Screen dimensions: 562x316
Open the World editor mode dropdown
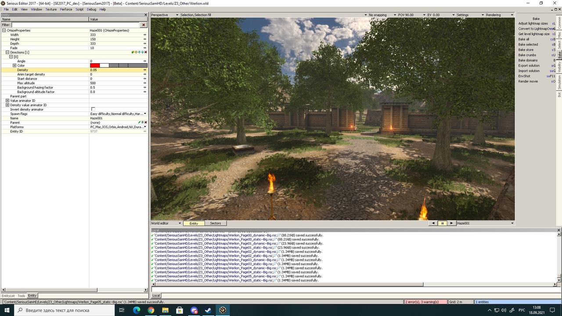click(166, 223)
